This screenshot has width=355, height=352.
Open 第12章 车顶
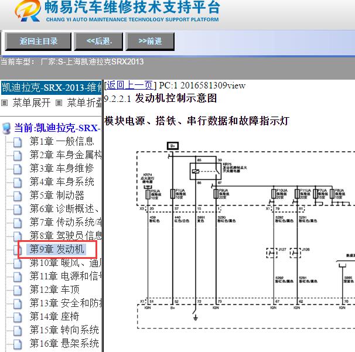coord(54,290)
